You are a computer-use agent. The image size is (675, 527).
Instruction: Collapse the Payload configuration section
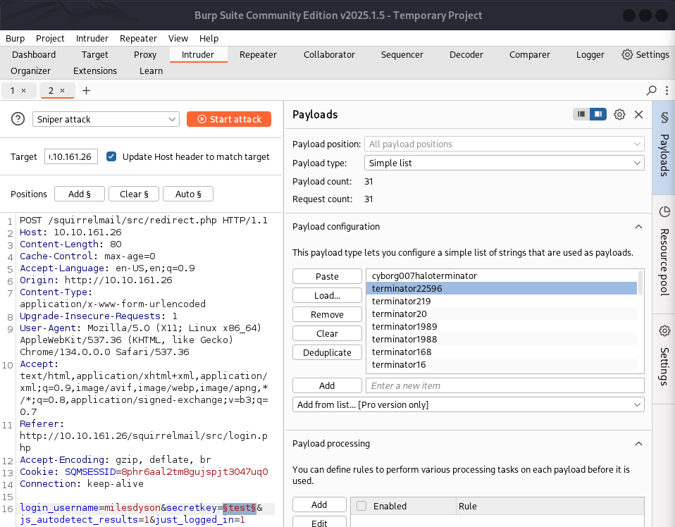click(639, 226)
